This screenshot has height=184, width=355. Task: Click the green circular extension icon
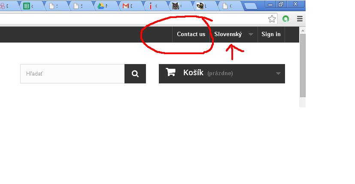point(286,18)
